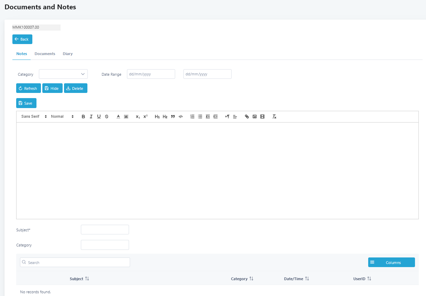Expand the Category filter dropdown
The image size is (426, 296).
tap(63, 74)
